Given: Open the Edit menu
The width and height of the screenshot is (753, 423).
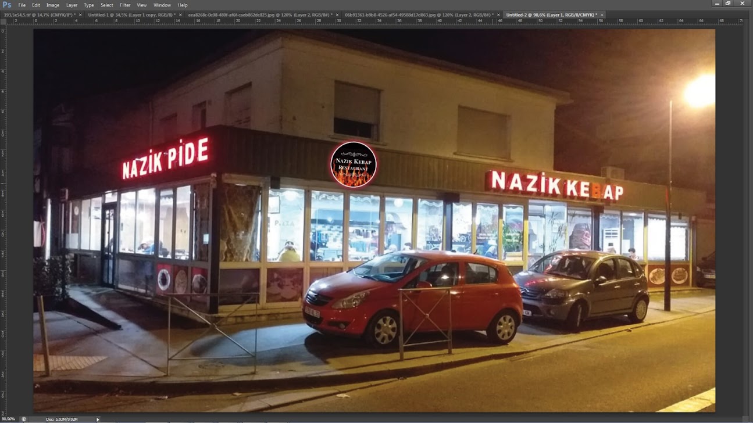Looking at the screenshot, I should pos(36,5).
